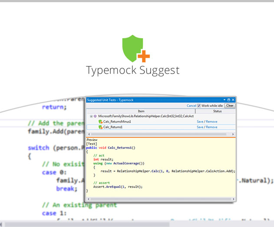Click the Item column header

[x=141, y=111]
